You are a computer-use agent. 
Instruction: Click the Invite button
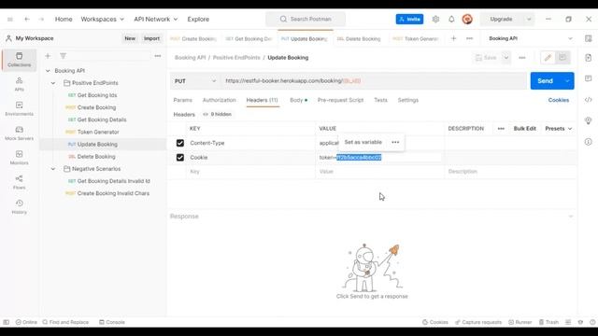[409, 19]
